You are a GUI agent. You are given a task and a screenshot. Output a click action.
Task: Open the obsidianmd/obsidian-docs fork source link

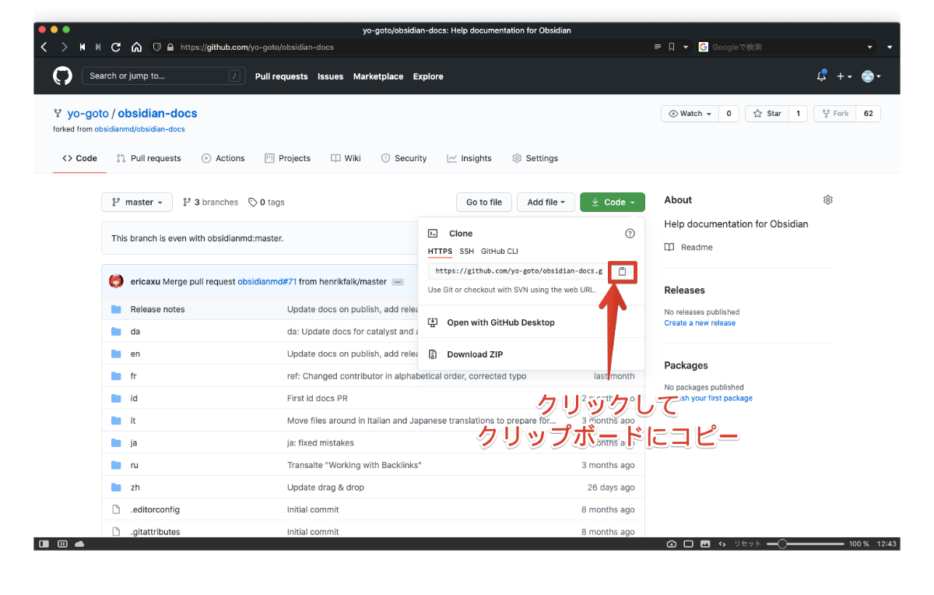[139, 129]
